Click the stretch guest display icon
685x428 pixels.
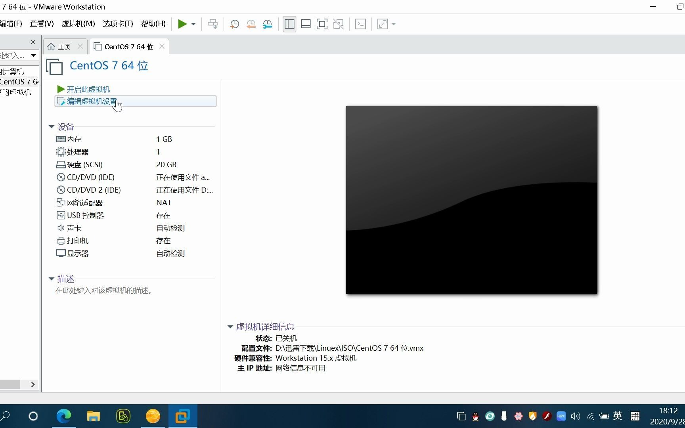pos(383,24)
